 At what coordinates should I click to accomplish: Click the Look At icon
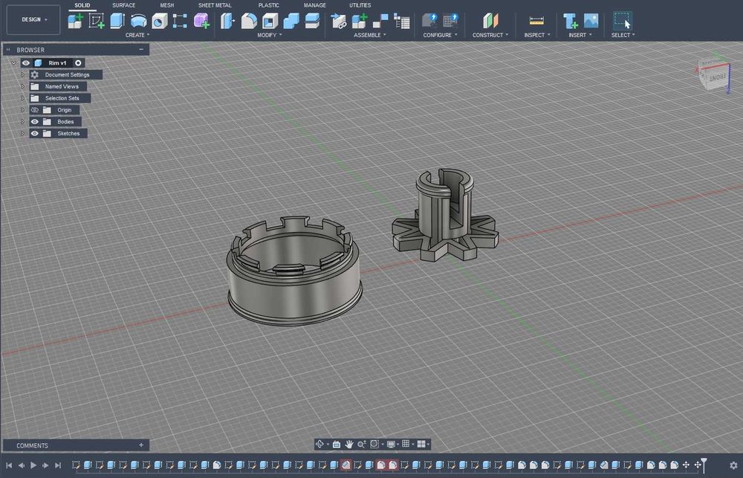tap(337, 444)
